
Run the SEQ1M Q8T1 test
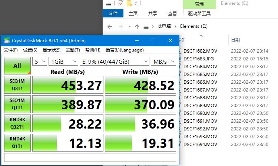pos(17,85)
